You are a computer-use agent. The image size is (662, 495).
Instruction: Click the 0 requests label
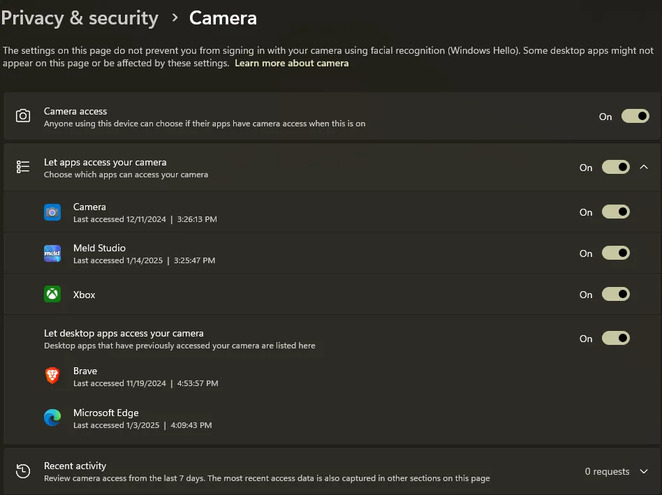tap(606, 471)
